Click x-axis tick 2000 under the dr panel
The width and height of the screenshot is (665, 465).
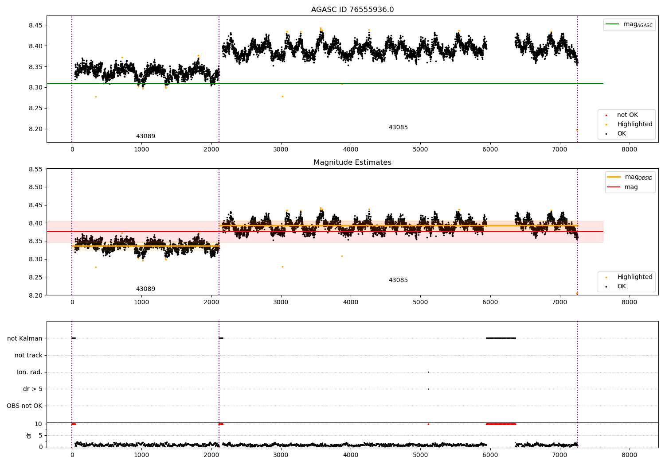tap(211, 455)
